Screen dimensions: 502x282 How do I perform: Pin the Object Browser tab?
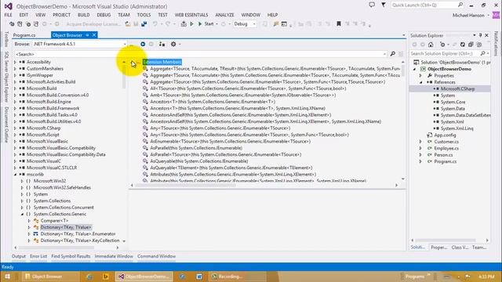87,35
